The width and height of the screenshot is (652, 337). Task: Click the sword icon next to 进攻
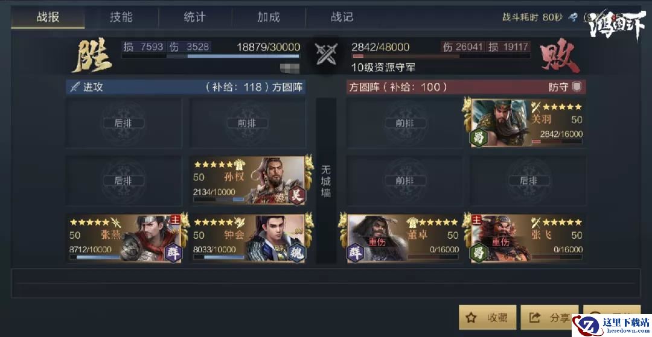[x=74, y=87]
